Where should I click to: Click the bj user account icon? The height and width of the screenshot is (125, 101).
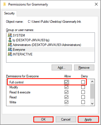(x=10, y=40)
